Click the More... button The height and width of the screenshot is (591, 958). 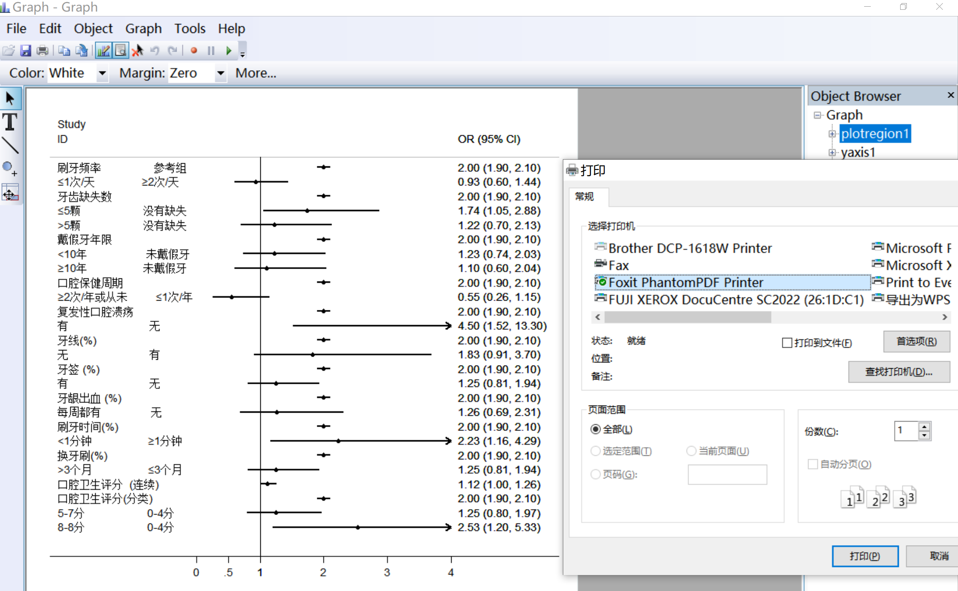[256, 73]
